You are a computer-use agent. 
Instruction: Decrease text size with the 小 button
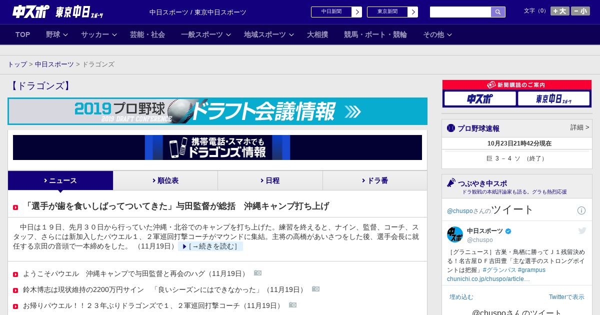tap(580, 11)
